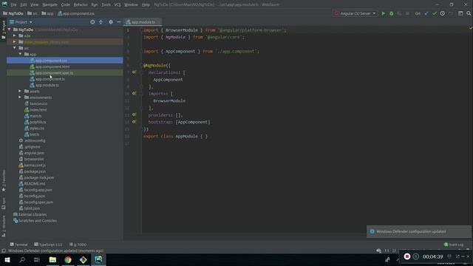Viewport: 473px width, 266px height.
Task: Select app.module.ts in project tree
Action: 47,85
